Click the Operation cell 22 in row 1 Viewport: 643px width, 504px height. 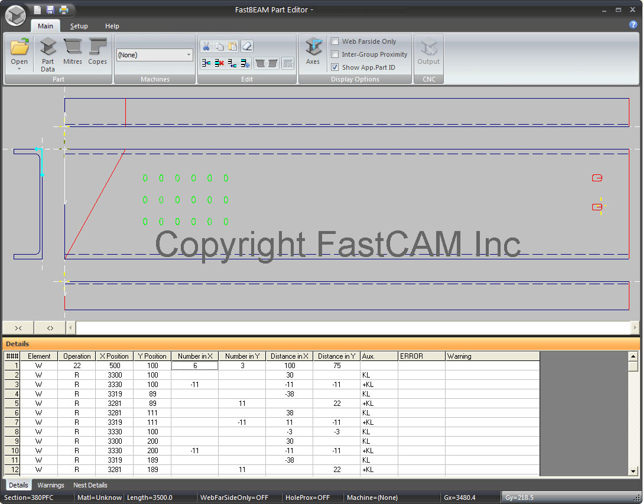[x=77, y=365]
